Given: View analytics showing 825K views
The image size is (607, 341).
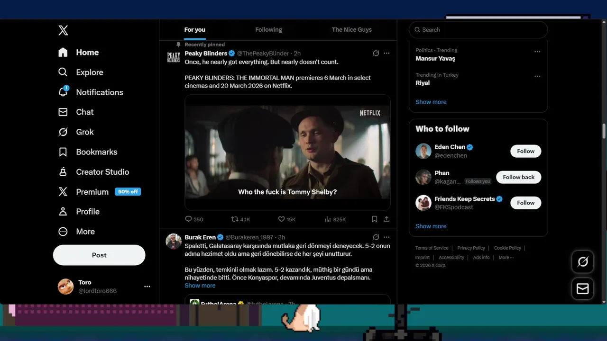Looking at the screenshot, I should pyautogui.click(x=335, y=219).
